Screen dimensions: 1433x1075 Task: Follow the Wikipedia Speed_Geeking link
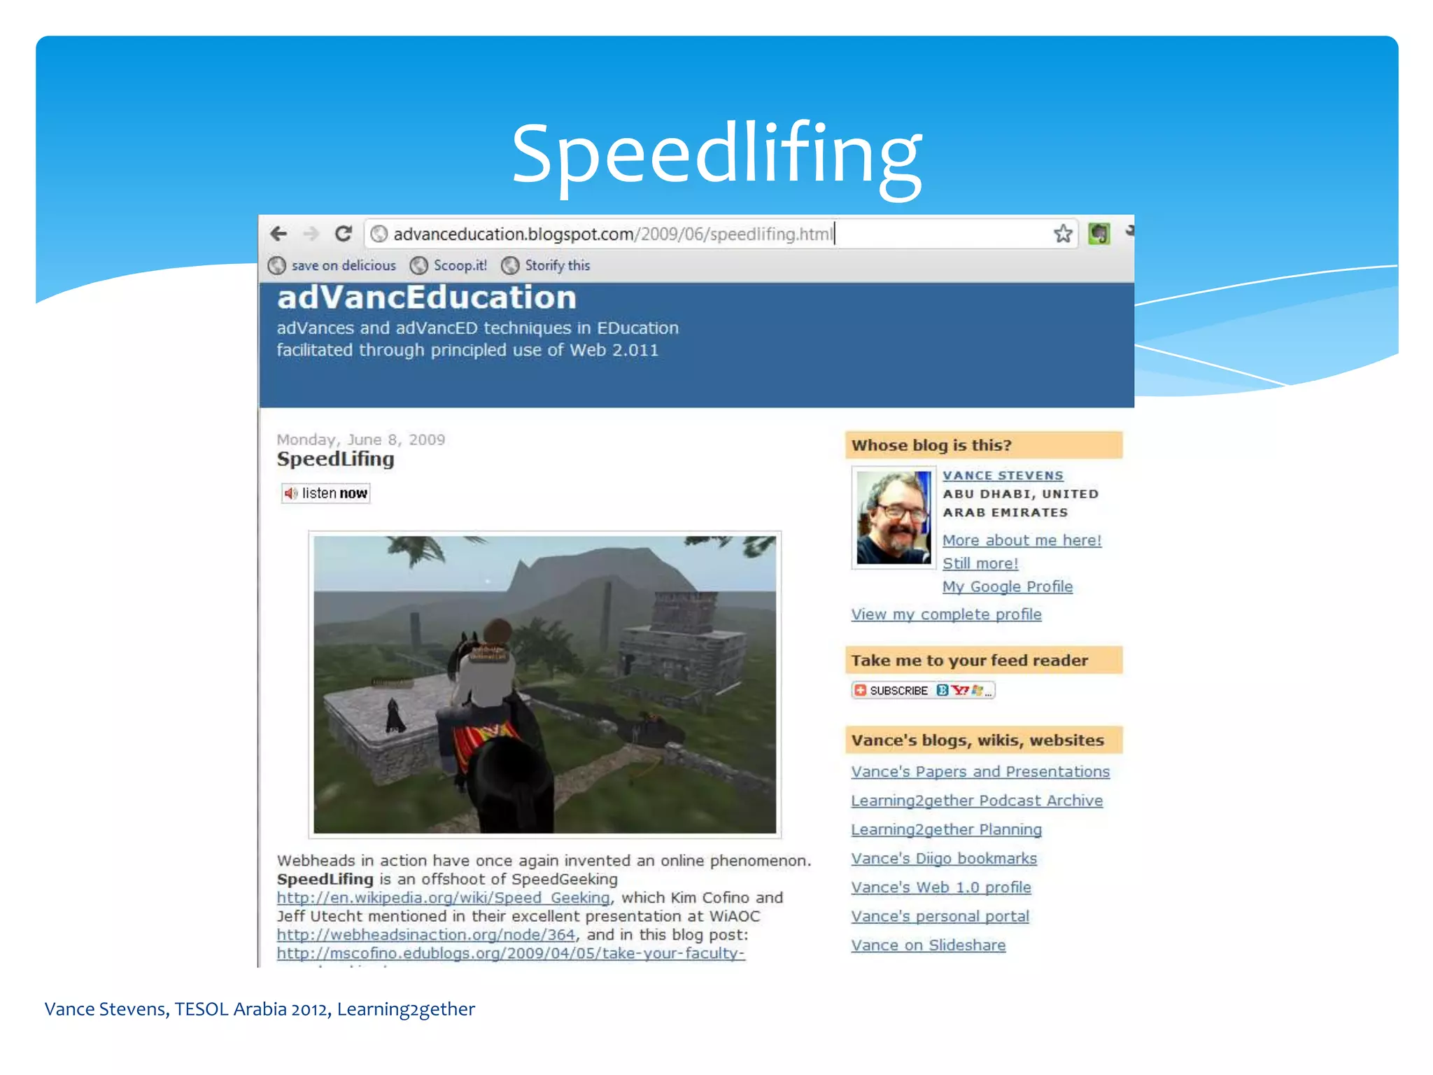coord(443,898)
